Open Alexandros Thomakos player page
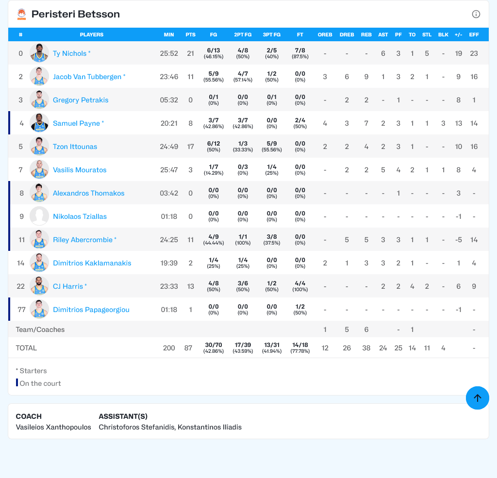Screen dimensions: 497x478 click(x=88, y=193)
